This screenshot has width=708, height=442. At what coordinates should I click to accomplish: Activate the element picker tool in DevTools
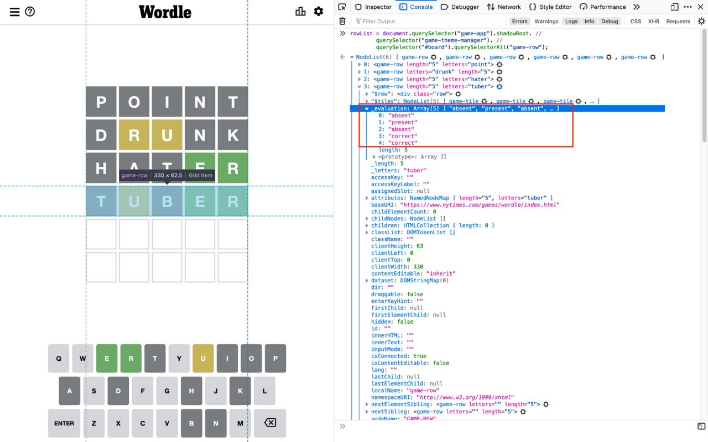click(342, 7)
